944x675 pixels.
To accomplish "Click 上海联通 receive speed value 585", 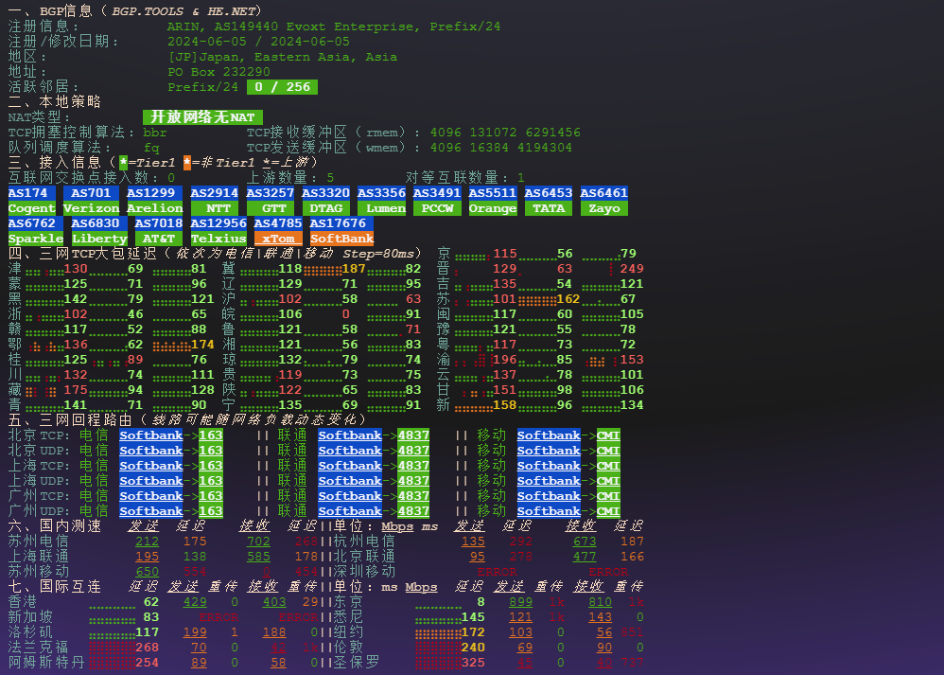I will [x=258, y=557].
